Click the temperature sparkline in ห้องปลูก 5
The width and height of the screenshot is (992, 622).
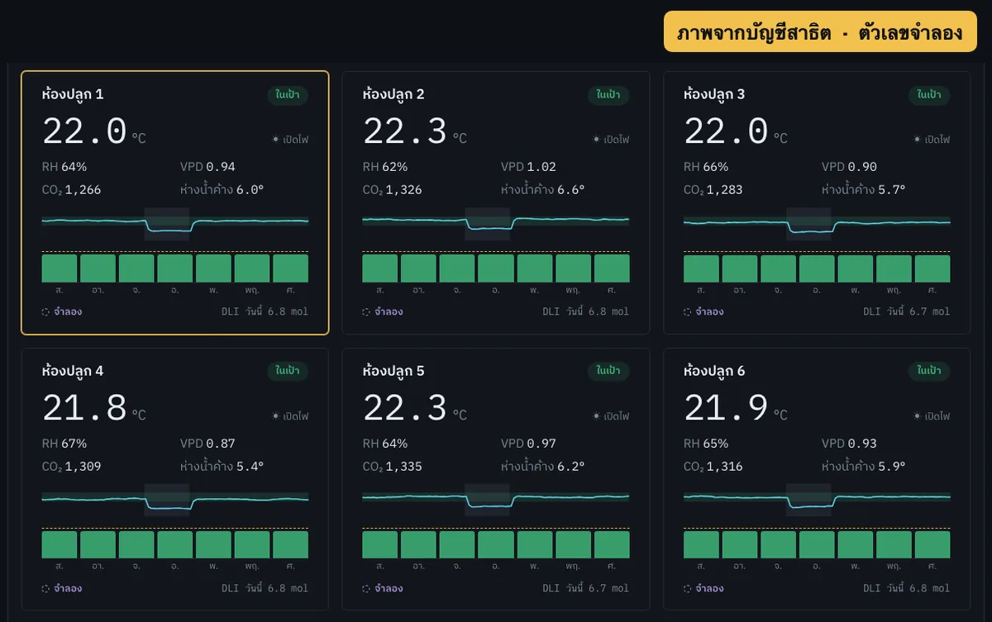(496, 501)
